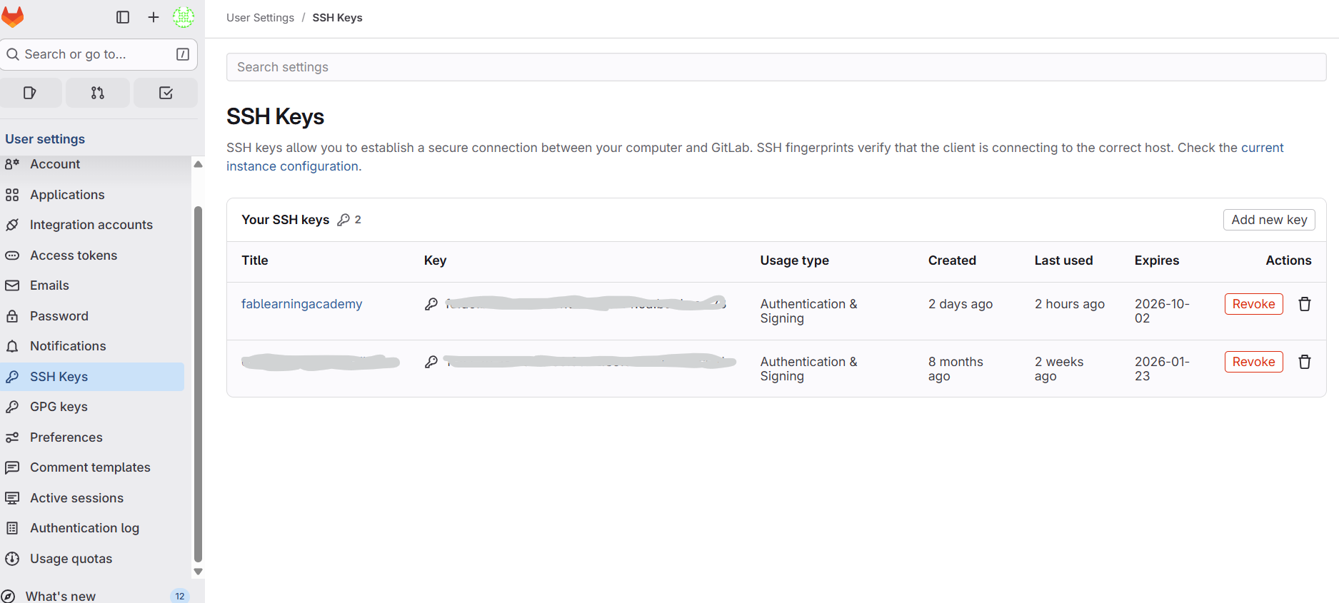Open assigned issues icon
The height and width of the screenshot is (603, 1339).
pyautogui.click(x=30, y=93)
